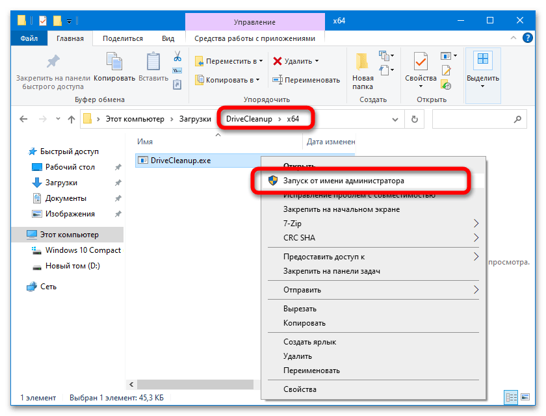Expand the 7-Zip submenu
546x416 pixels.
coord(476,224)
